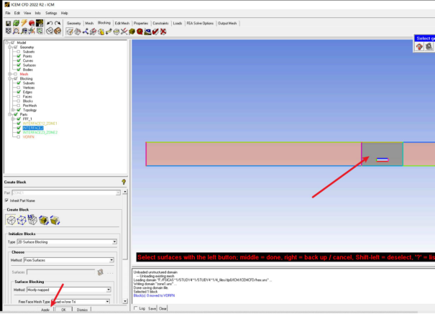Screen dimensions: 435x314
Task: Open the project refresh icon
Action: click(16, 23)
